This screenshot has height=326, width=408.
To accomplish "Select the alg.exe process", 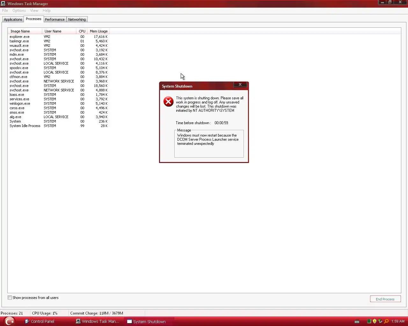I will point(59,117).
